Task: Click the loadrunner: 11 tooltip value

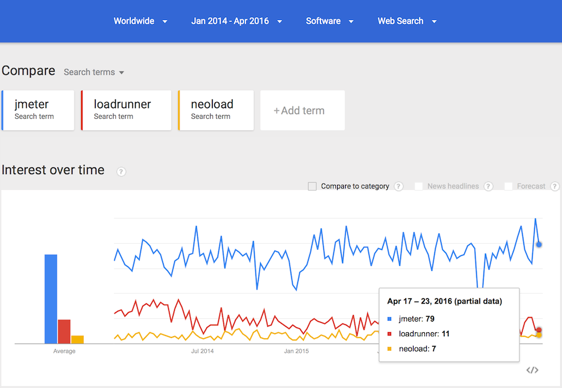Action: pos(424,334)
